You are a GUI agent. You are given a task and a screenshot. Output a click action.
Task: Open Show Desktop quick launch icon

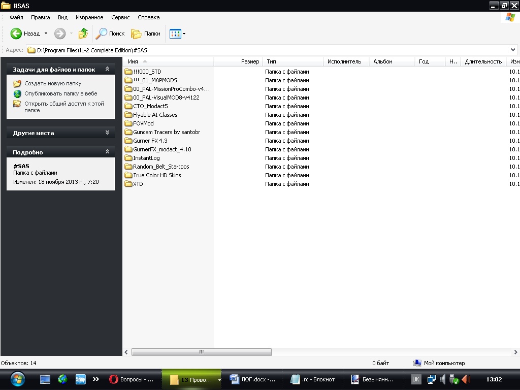point(45,379)
